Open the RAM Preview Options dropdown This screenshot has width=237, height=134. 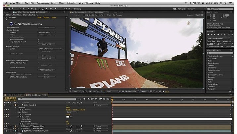[x=218, y=38]
